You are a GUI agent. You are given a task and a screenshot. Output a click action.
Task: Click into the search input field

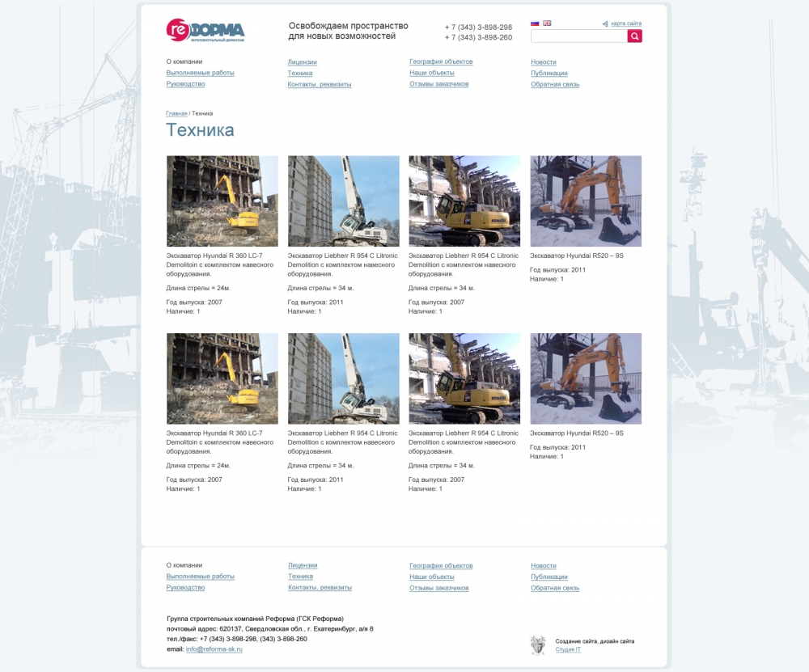579,36
